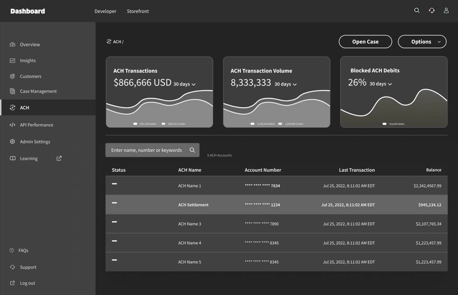This screenshot has width=458, height=295.
Task: Open the Developer menu item
Action: coord(105,11)
